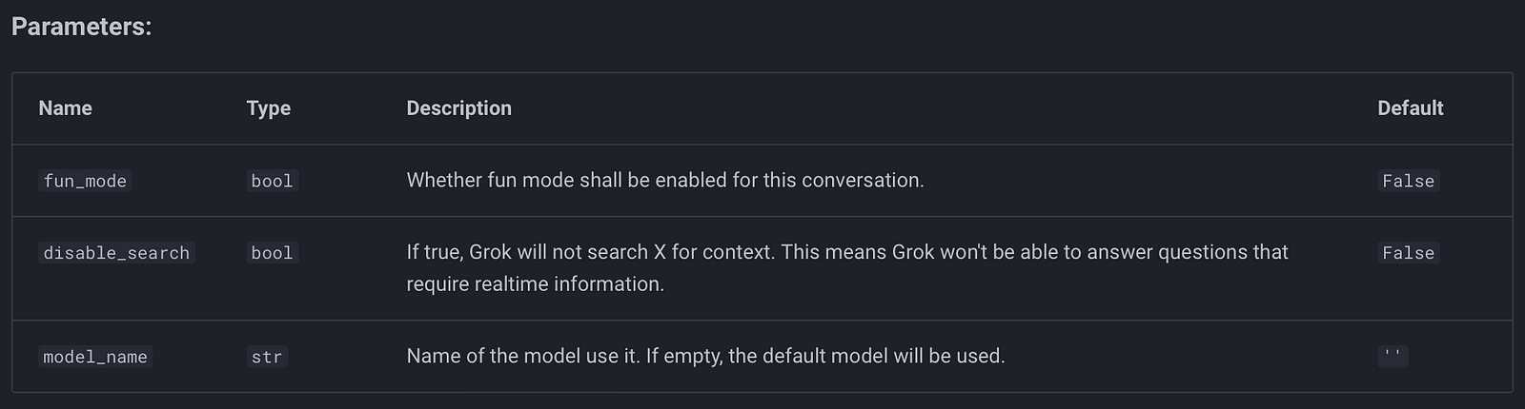The image size is (1525, 409).
Task: Click the model name description text
Action: click(705, 356)
